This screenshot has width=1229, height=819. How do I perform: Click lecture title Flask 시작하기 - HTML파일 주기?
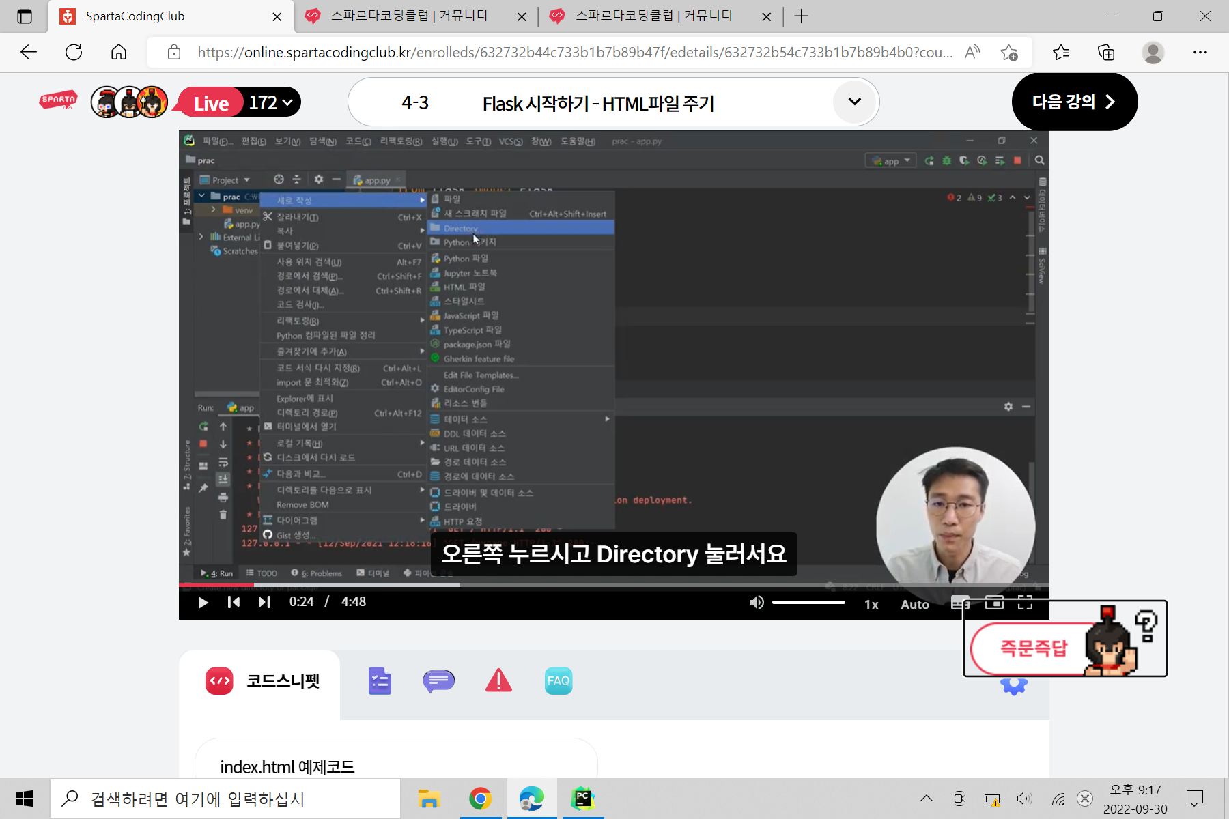point(598,104)
